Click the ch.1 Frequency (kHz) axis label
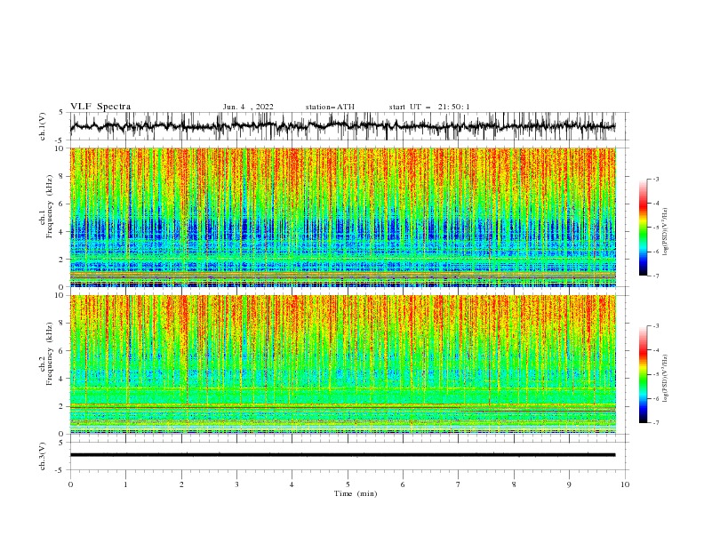 pos(46,205)
